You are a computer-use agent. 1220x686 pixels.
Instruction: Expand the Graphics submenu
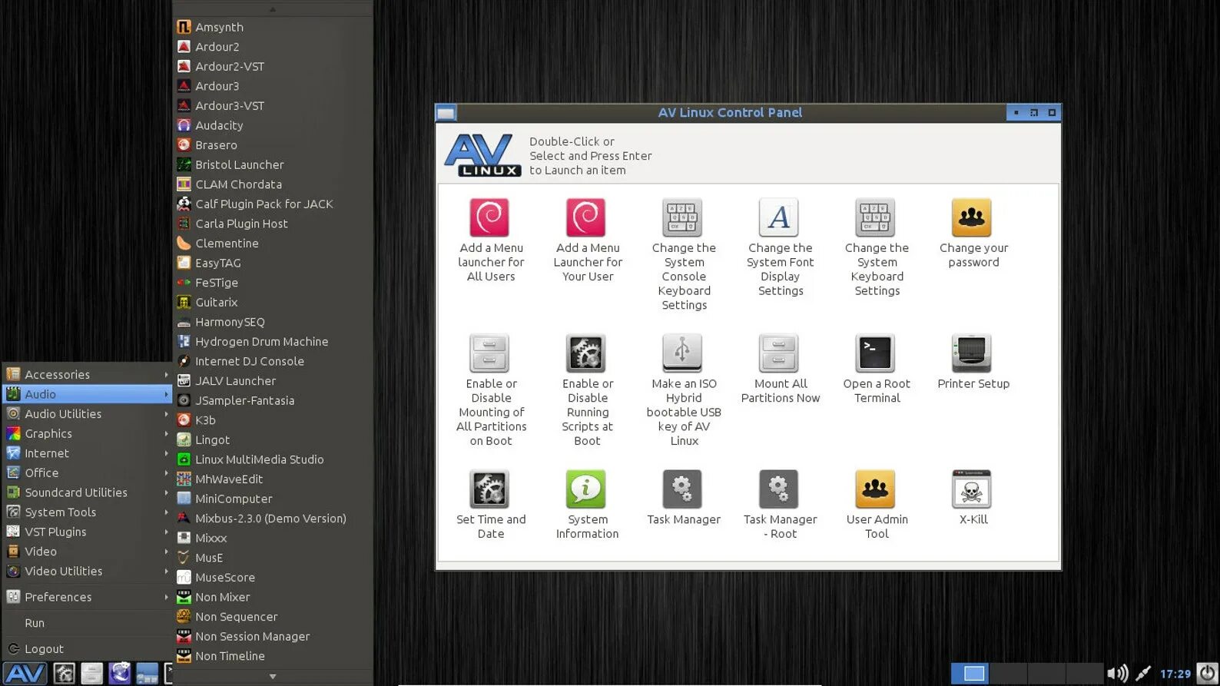tap(87, 433)
